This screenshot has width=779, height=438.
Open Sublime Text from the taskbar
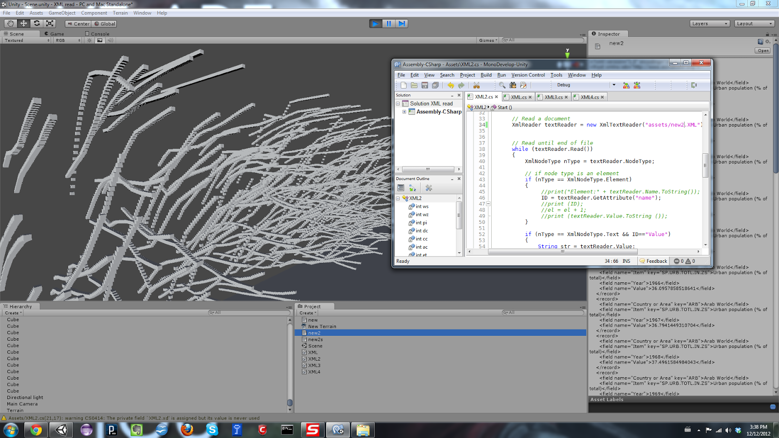coord(313,430)
